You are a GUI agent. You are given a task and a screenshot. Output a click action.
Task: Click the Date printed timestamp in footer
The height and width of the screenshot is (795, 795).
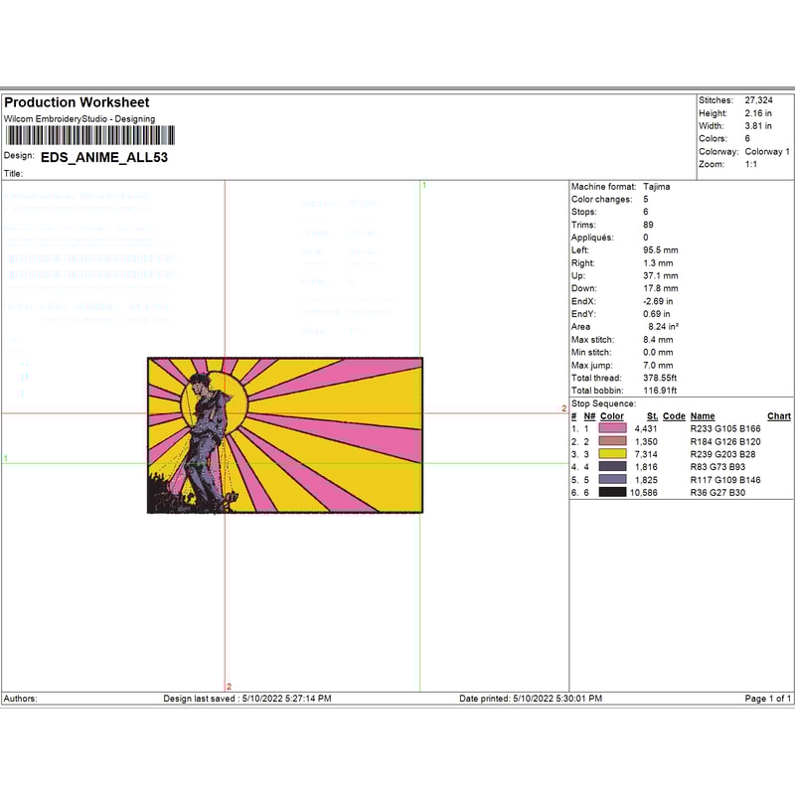coord(531,699)
